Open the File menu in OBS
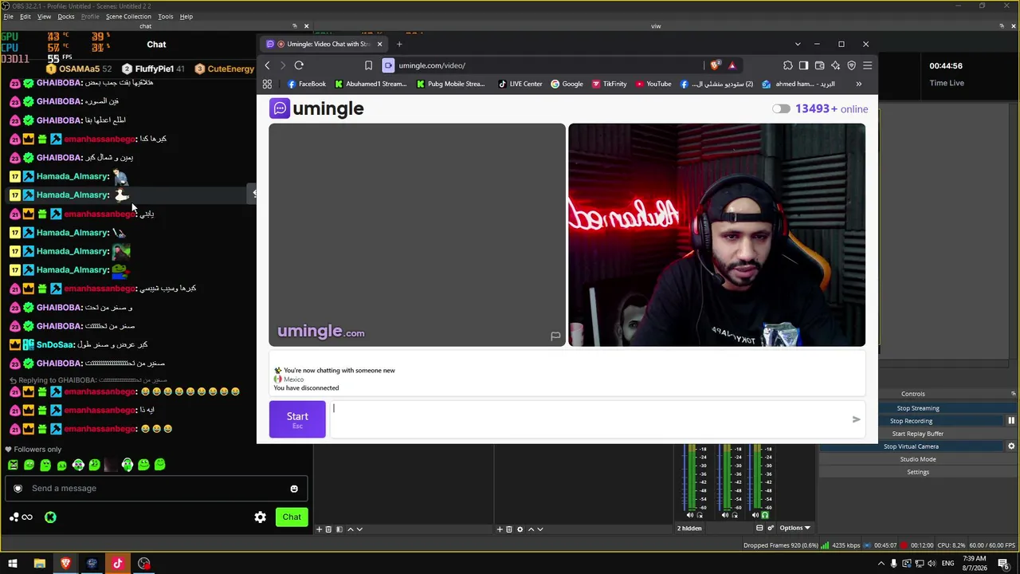 (x=9, y=17)
